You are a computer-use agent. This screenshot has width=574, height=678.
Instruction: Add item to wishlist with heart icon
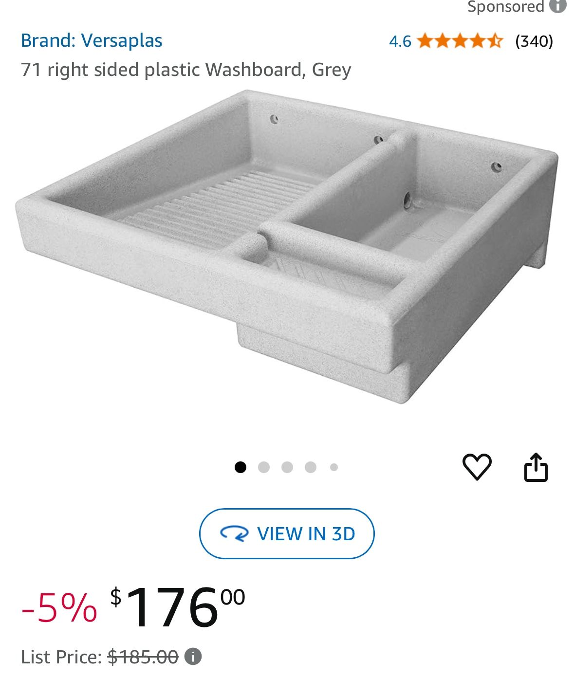[x=477, y=467]
